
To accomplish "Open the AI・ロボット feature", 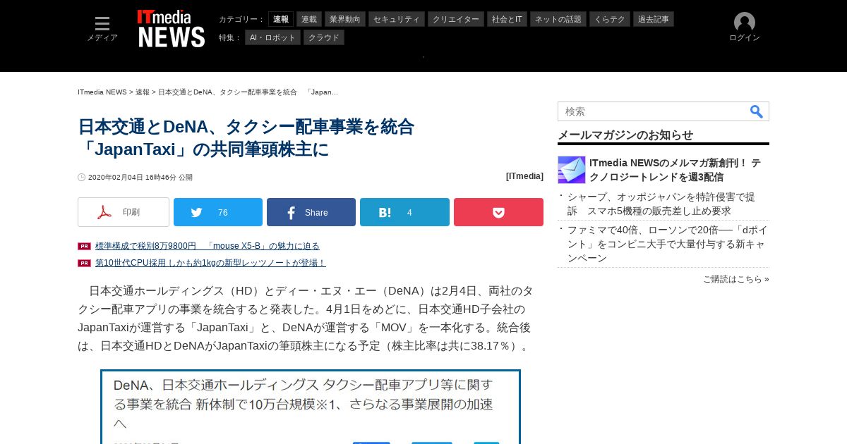I will [x=272, y=37].
